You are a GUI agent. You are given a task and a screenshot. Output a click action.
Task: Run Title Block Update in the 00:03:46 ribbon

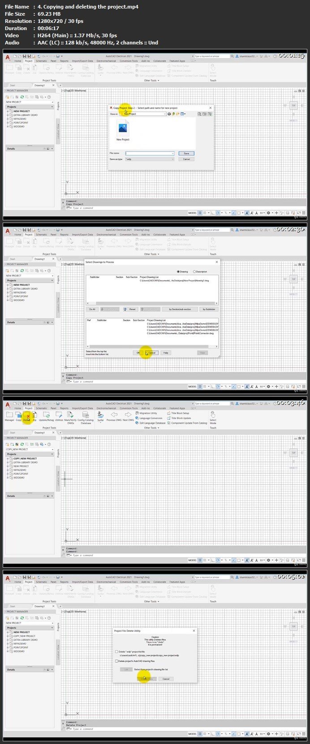pos(179,418)
